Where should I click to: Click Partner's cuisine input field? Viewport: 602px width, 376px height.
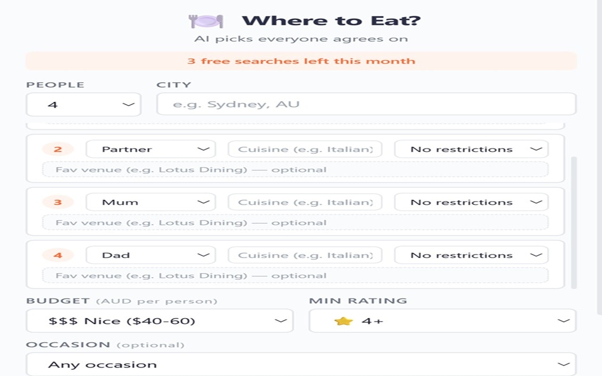point(305,149)
